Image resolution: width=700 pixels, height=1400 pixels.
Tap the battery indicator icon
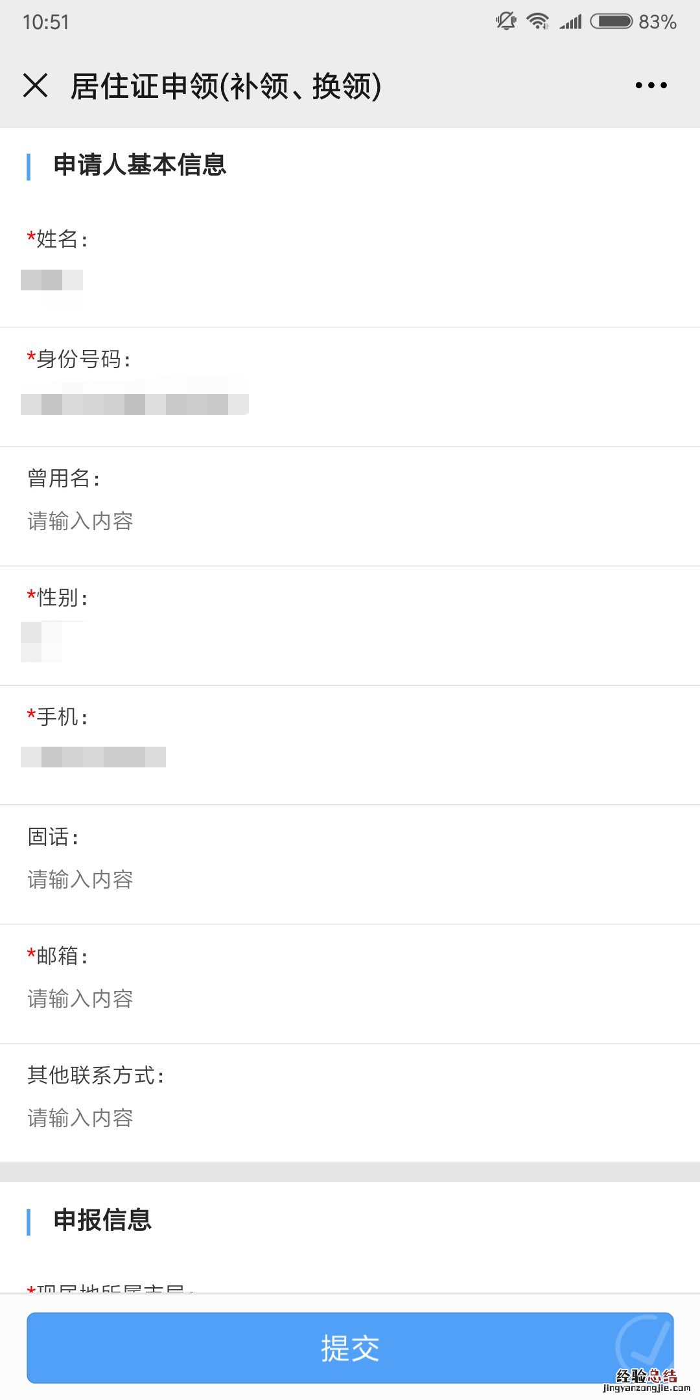click(x=611, y=21)
